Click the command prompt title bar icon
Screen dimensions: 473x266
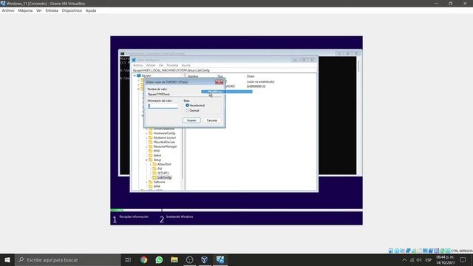click(x=122, y=54)
